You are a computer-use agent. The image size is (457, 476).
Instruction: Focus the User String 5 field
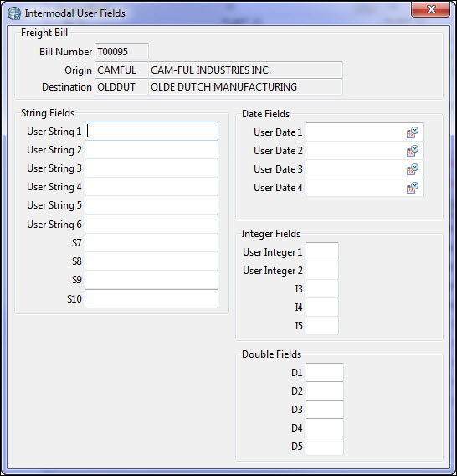pyautogui.click(x=151, y=205)
